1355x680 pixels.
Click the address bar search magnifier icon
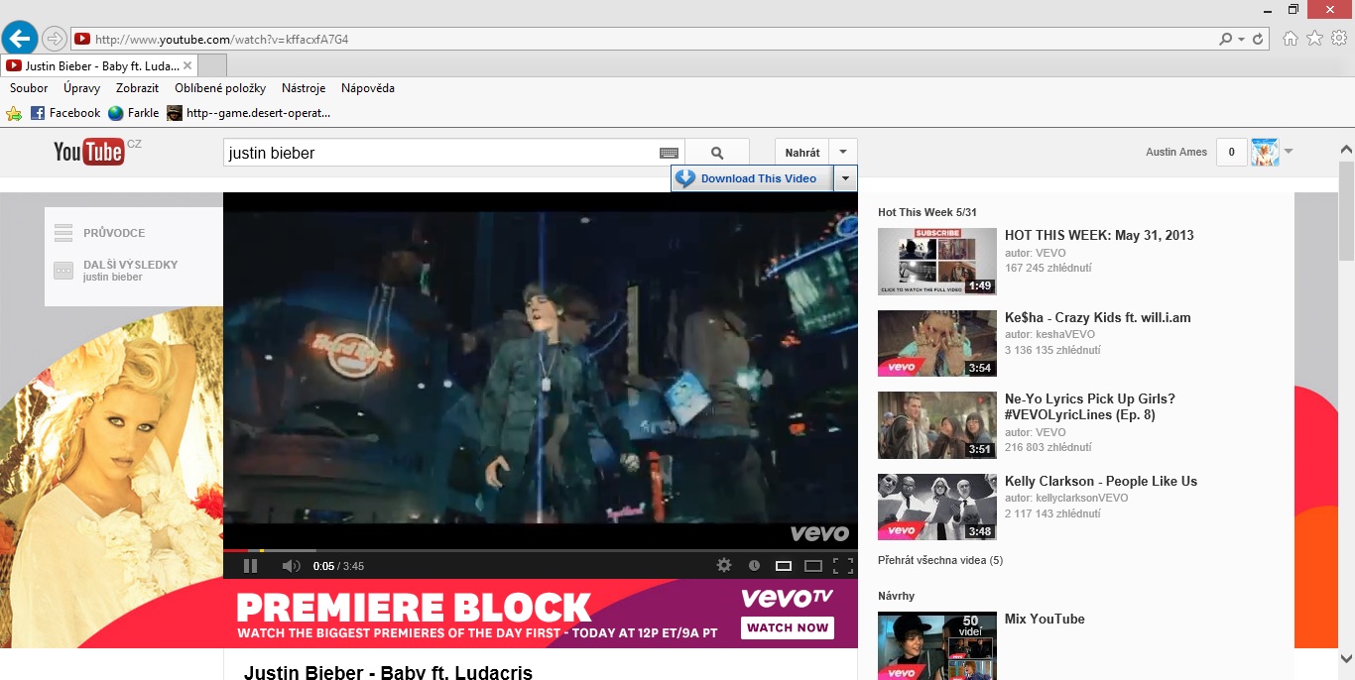coord(1226,40)
